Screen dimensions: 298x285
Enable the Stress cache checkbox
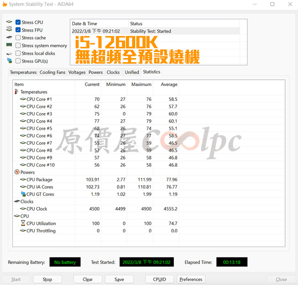coord(18,38)
